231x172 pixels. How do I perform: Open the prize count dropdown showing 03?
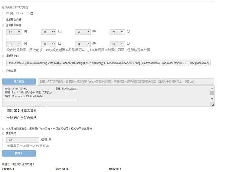22,140
